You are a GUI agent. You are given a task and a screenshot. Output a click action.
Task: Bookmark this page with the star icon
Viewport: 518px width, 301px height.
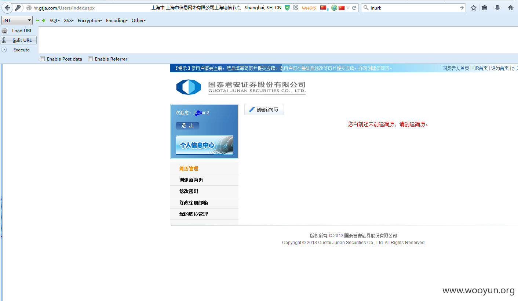pos(474,8)
